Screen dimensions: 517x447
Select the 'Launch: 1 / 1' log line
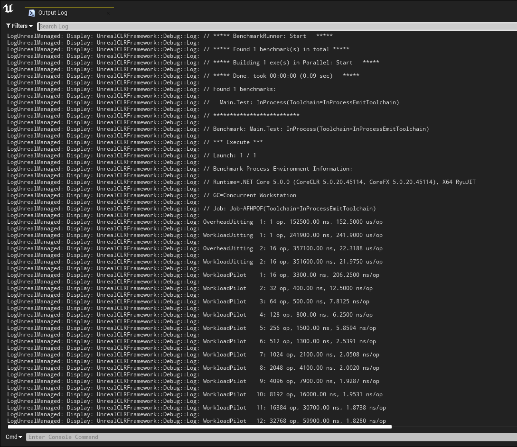132,155
